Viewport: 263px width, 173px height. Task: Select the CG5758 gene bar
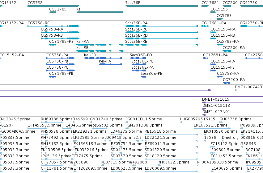coord(53,6)
